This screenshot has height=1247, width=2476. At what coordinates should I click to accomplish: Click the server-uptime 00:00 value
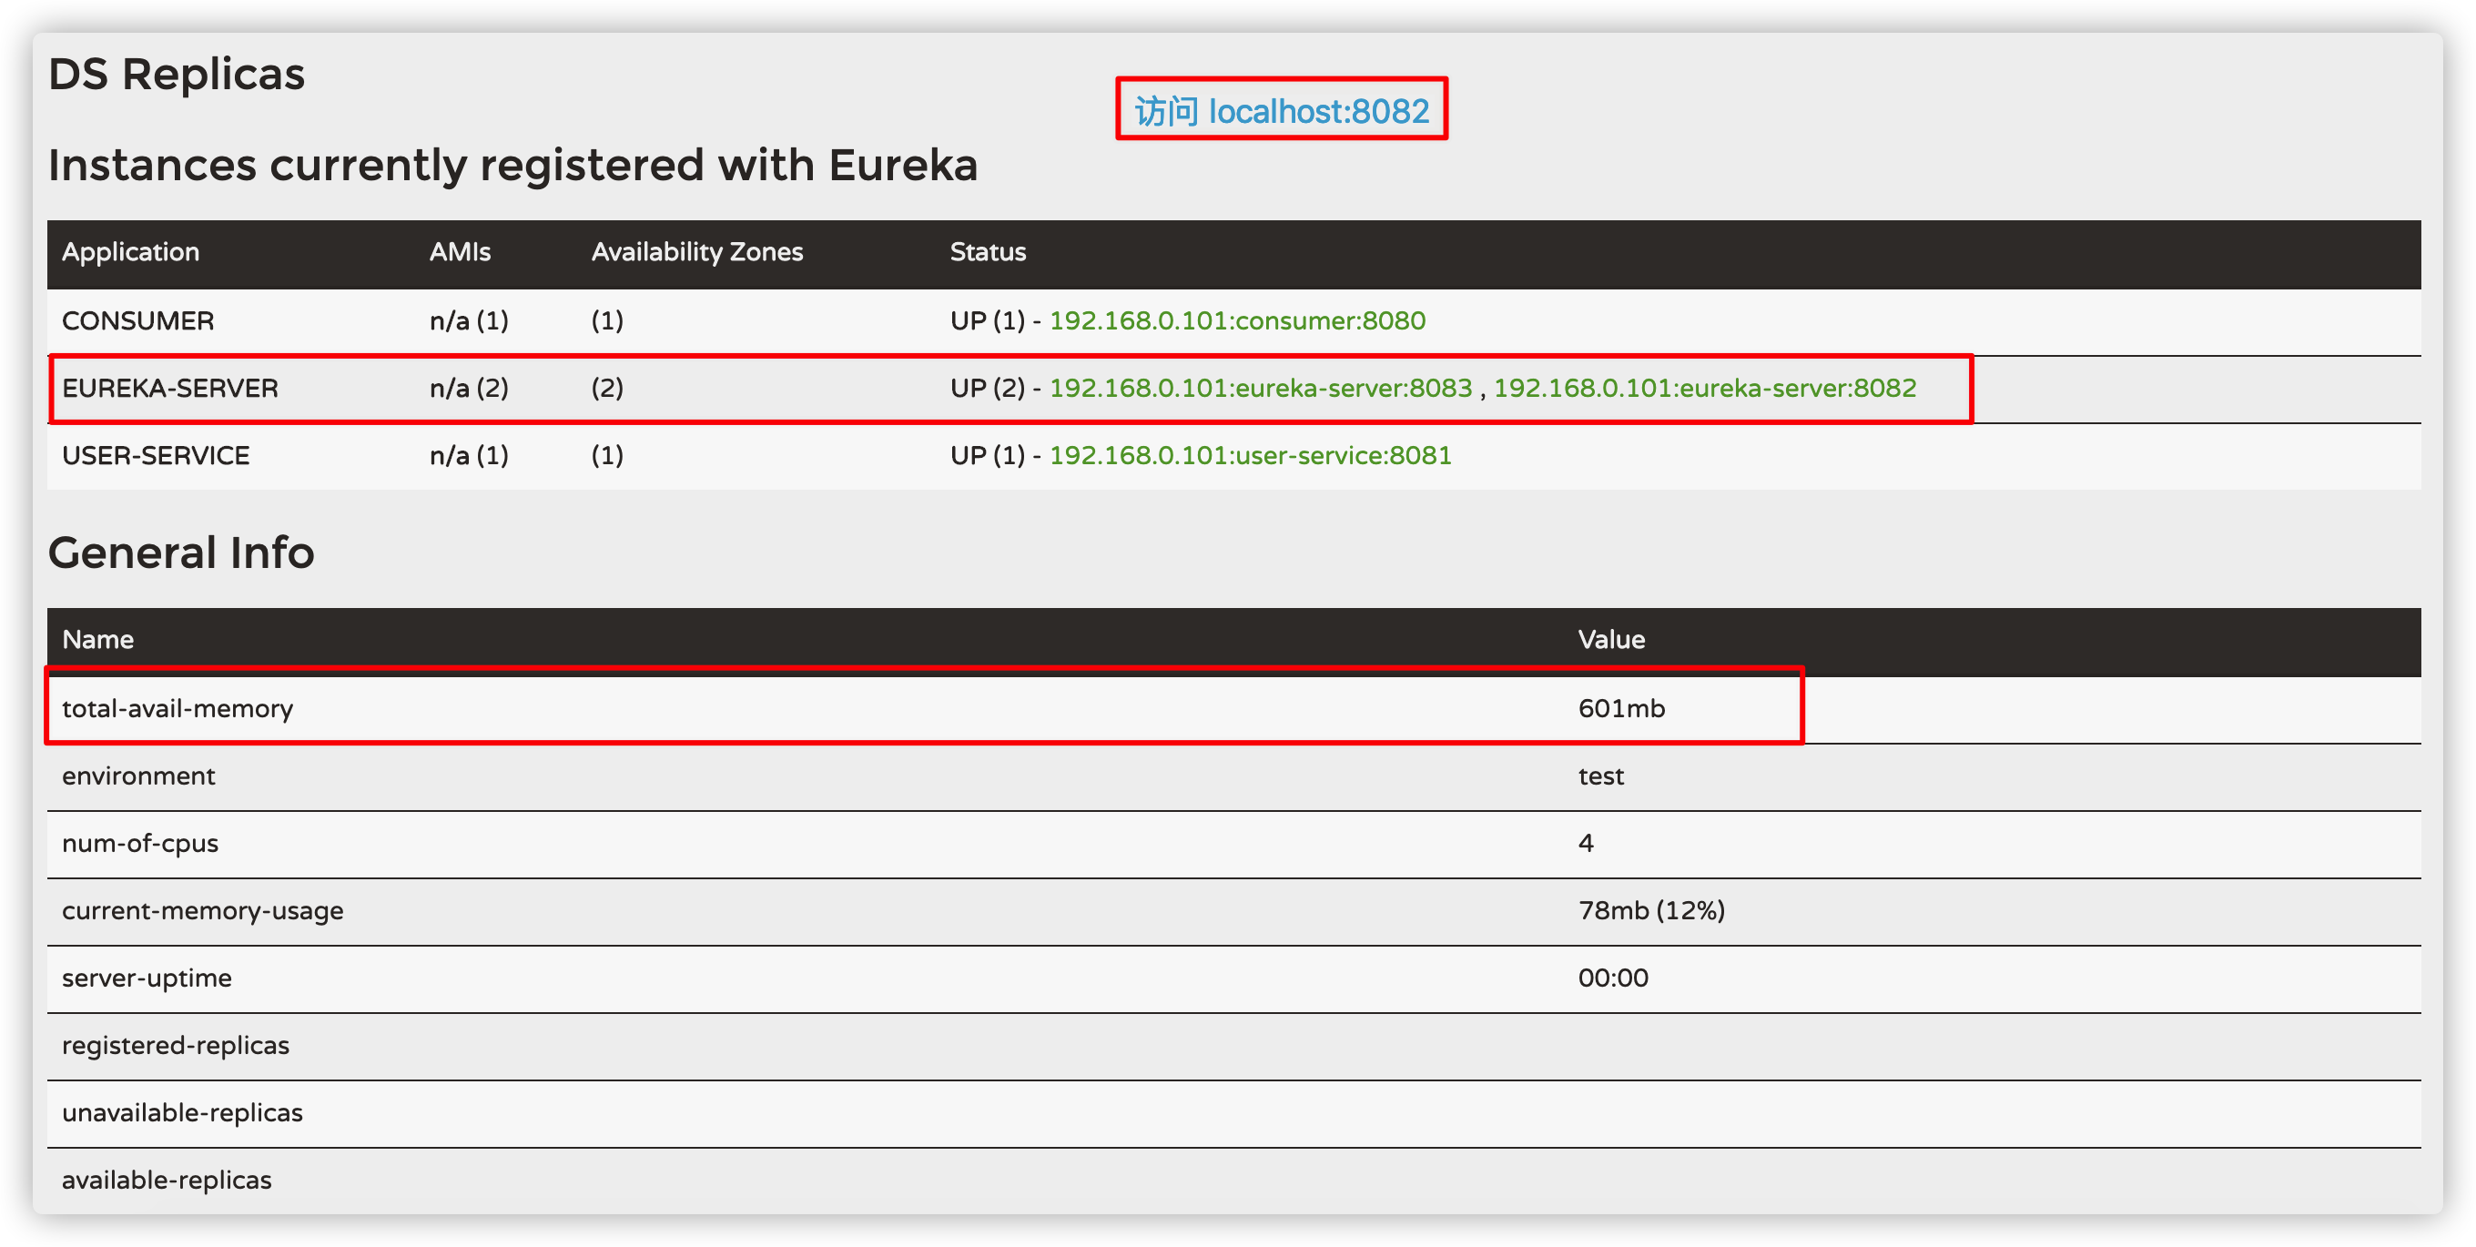1612,978
